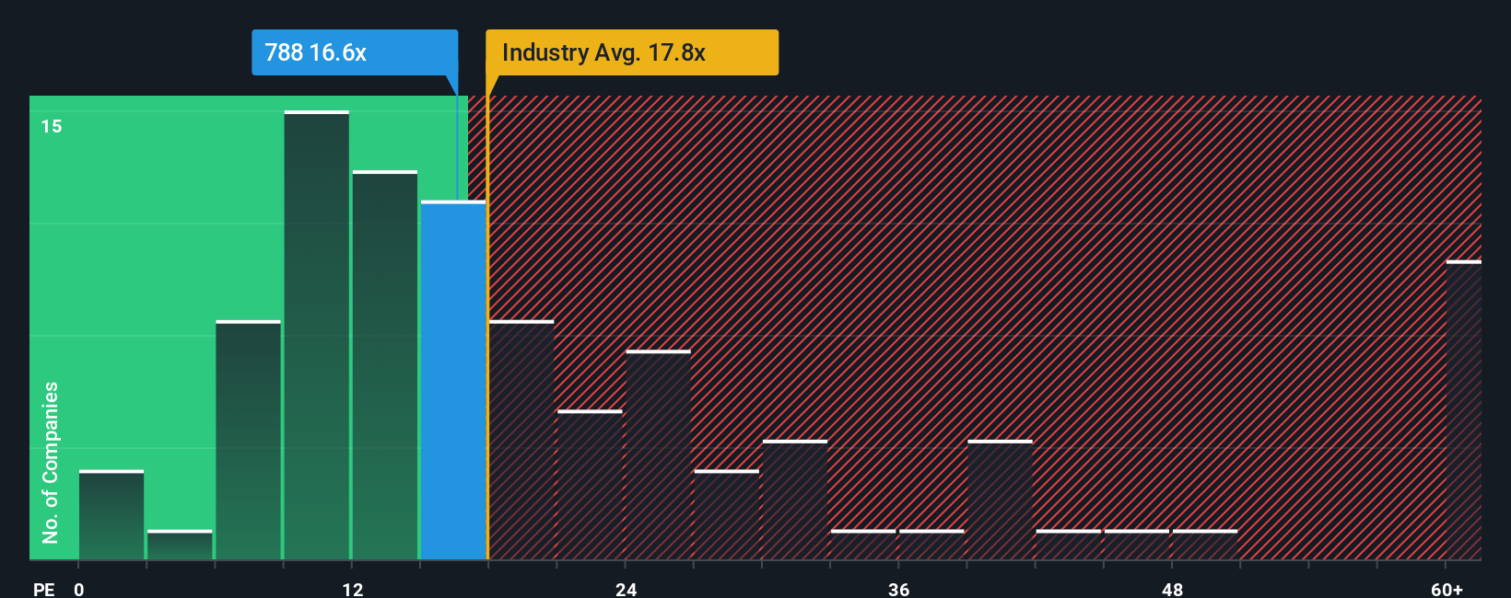1511x598 pixels.
Task: Click the x-axis label '0'
Action: [x=79, y=589]
